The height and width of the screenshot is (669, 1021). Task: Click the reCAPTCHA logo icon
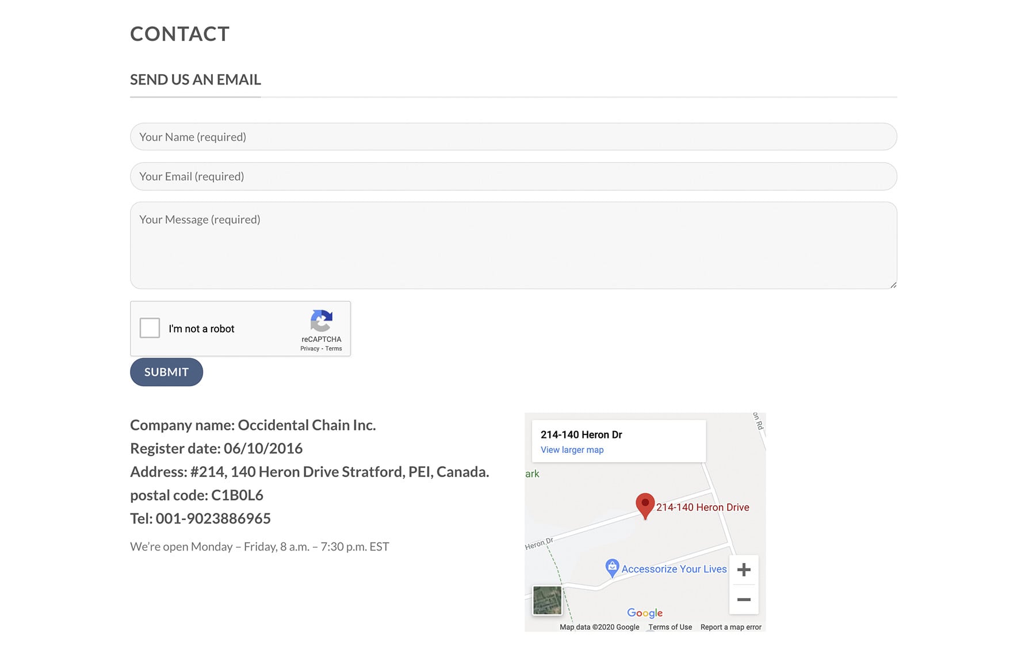(x=321, y=321)
